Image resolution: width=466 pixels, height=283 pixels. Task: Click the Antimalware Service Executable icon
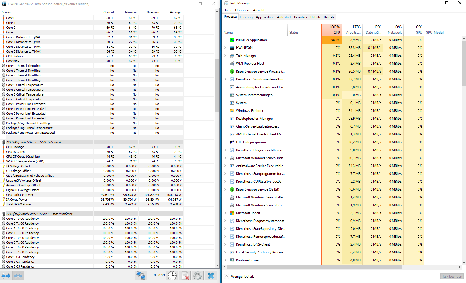point(232,166)
